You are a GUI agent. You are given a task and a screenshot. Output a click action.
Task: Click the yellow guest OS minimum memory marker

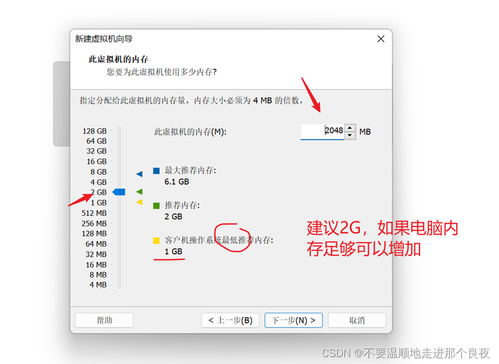(x=140, y=202)
